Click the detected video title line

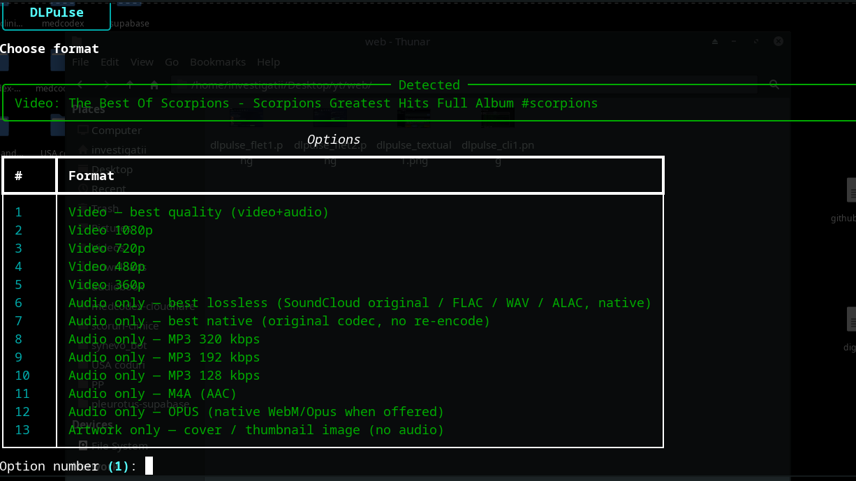(307, 103)
